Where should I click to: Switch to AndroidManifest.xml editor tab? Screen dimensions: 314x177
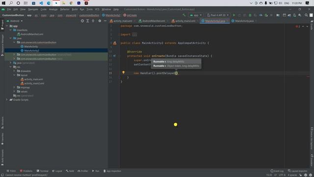[154, 21]
